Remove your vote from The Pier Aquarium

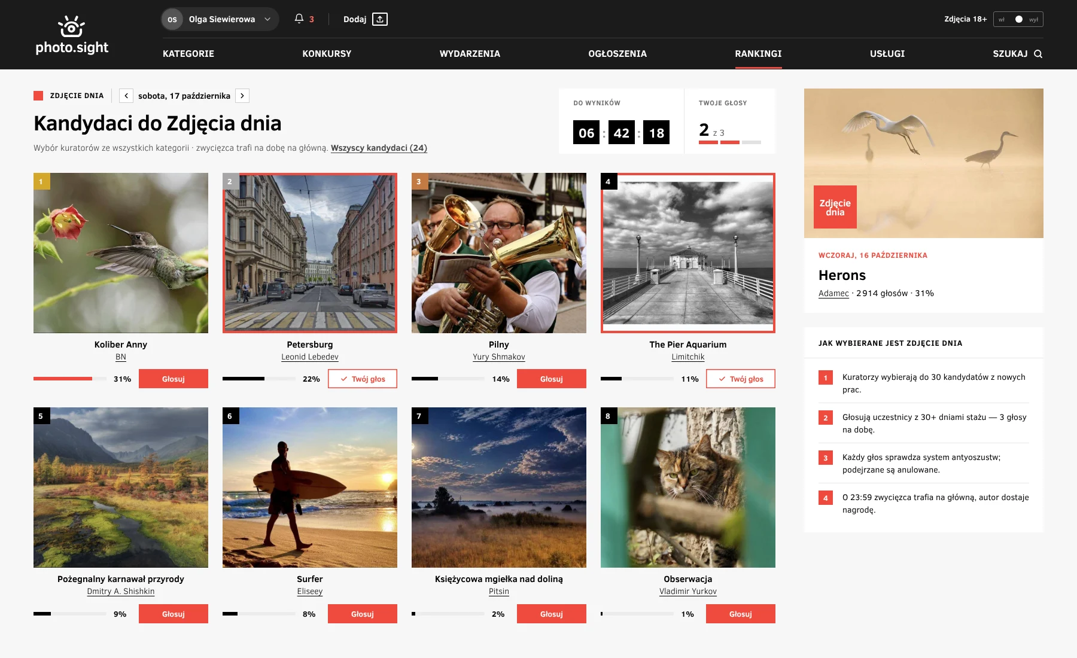click(x=741, y=379)
